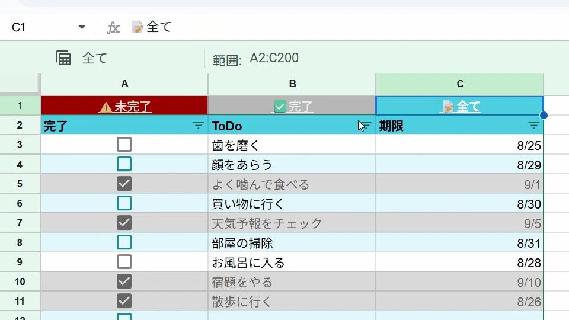Check the box for 部屋の掃除
569x320 pixels.
click(124, 242)
